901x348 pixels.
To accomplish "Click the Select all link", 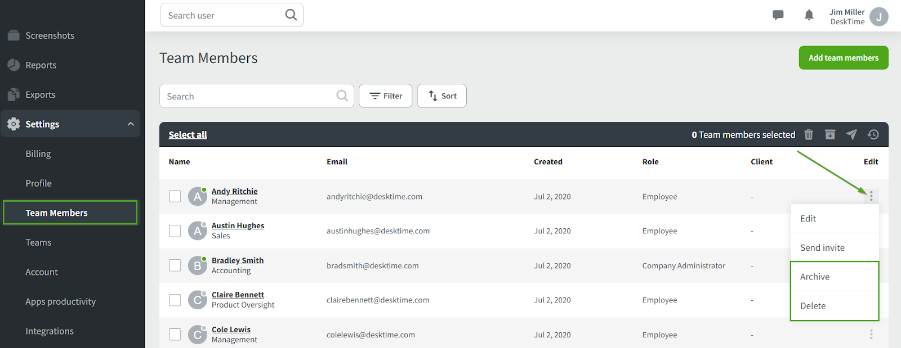I will point(188,135).
